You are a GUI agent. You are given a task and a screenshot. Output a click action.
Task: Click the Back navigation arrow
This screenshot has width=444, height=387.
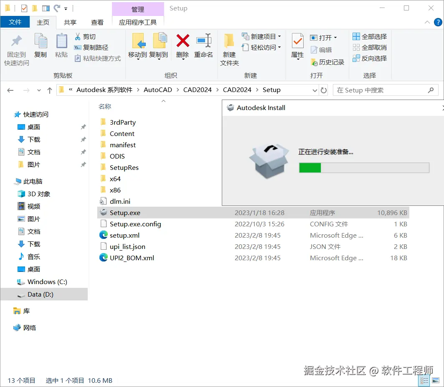(10, 90)
